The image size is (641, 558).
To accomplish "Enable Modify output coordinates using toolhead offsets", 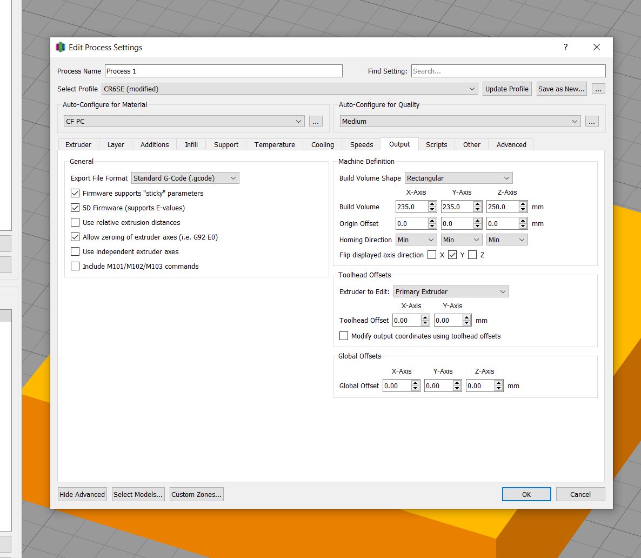I will 344,336.
